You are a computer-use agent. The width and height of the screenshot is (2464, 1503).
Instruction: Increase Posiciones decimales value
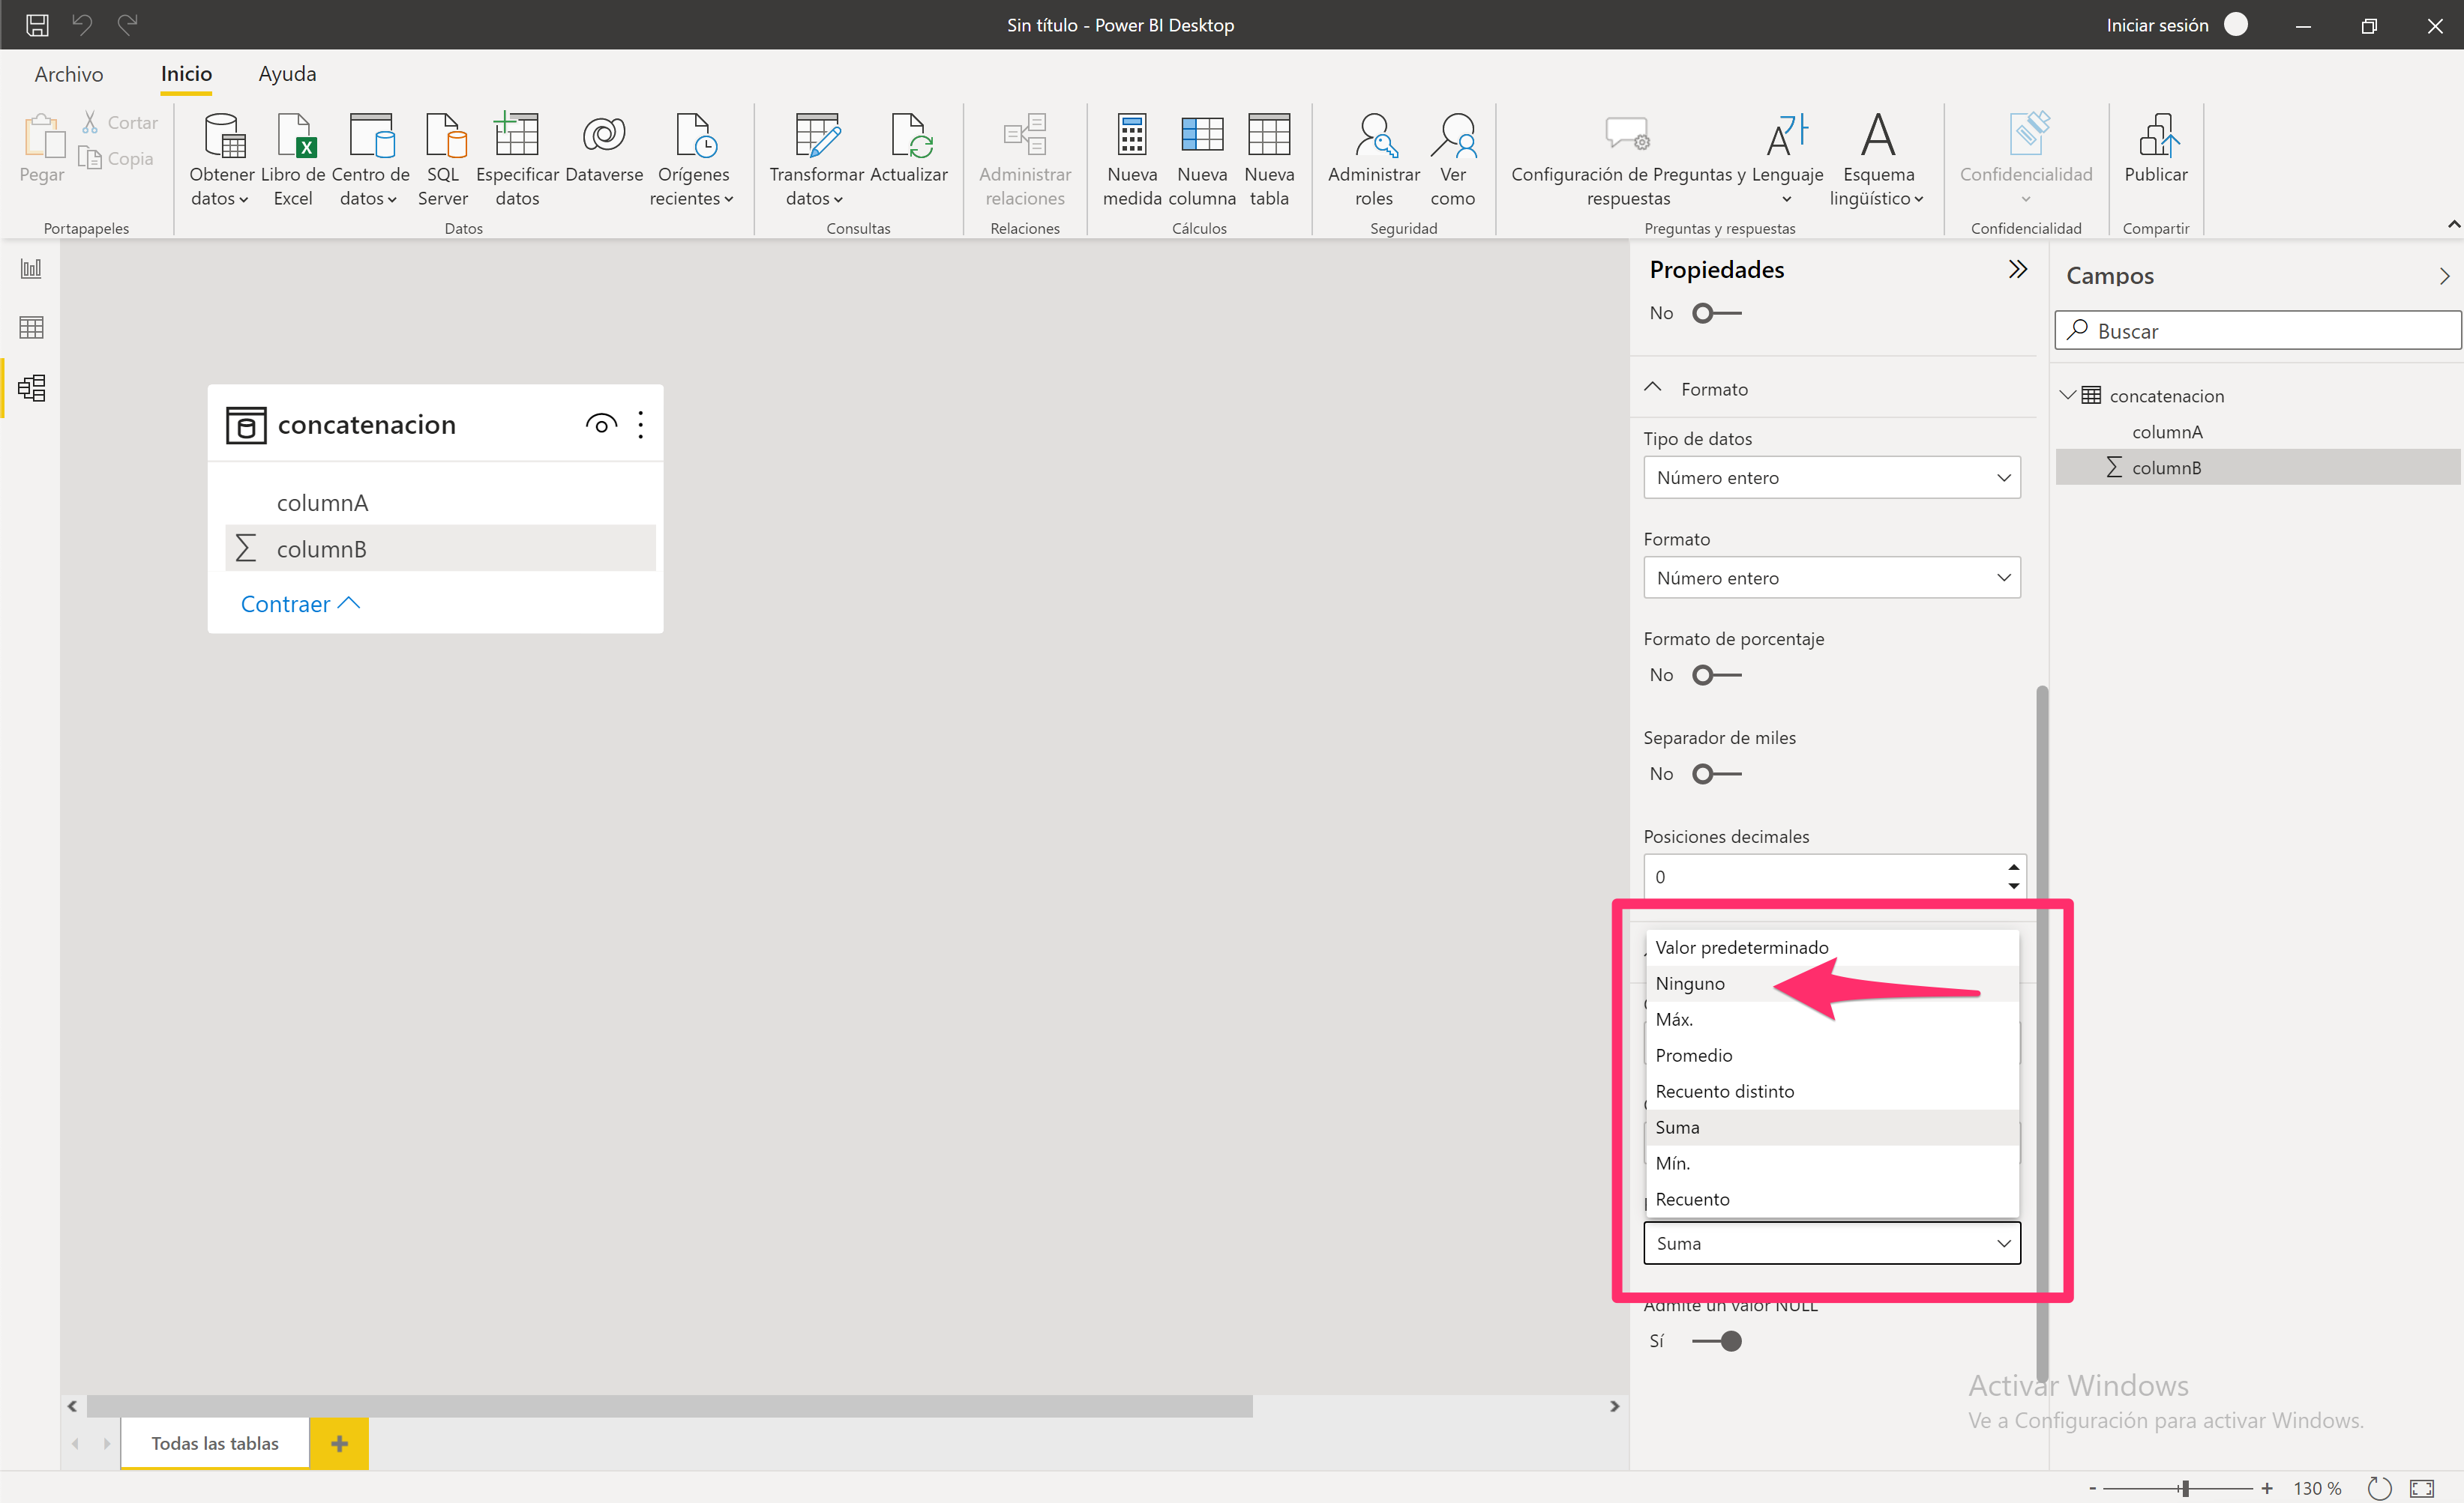[2013, 866]
